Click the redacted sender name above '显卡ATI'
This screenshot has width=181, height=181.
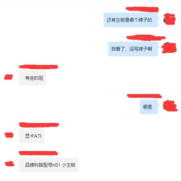39,125
